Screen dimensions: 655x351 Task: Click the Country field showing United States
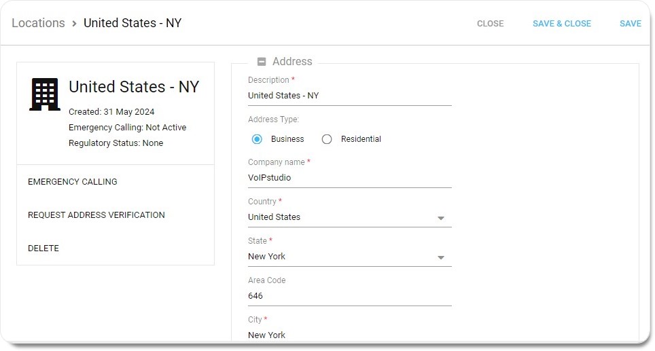pyautogui.click(x=340, y=217)
